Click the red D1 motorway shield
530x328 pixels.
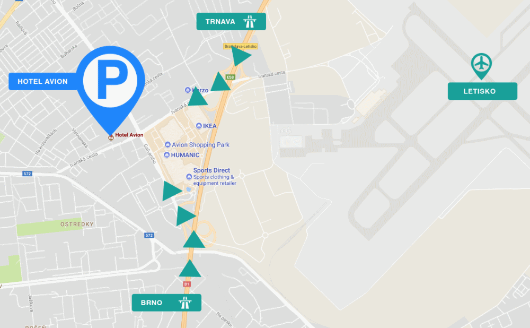(187, 284)
